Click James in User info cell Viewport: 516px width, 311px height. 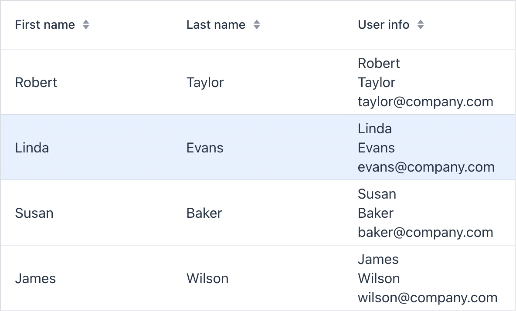point(378,259)
